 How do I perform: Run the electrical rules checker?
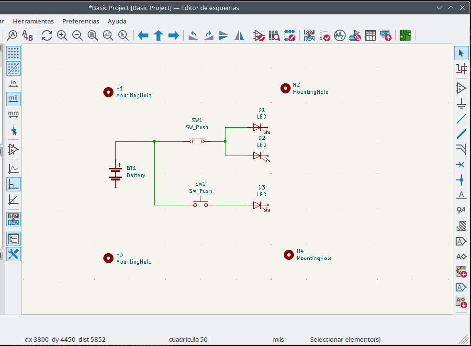(325, 35)
